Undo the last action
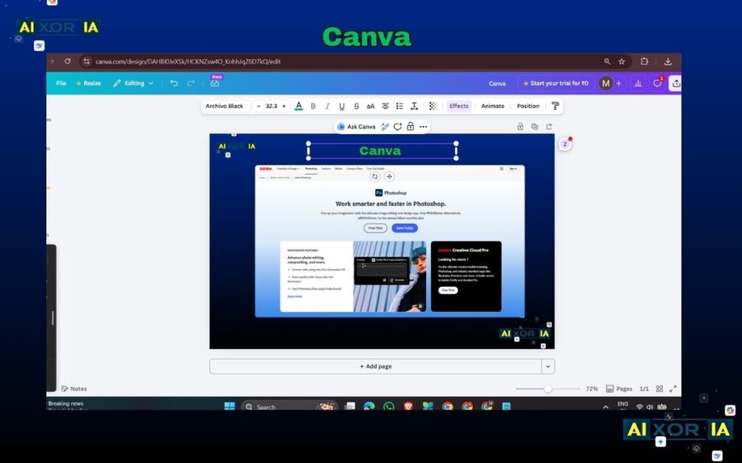The width and height of the screenshot is (742, 463). click(173, 84)
